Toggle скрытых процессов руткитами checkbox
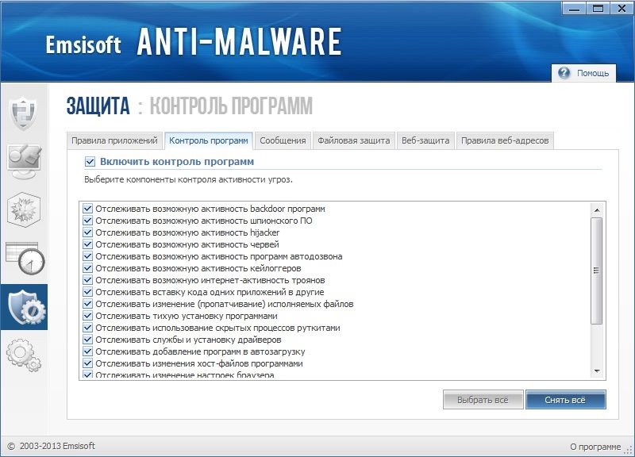 [x=87, y=328]
